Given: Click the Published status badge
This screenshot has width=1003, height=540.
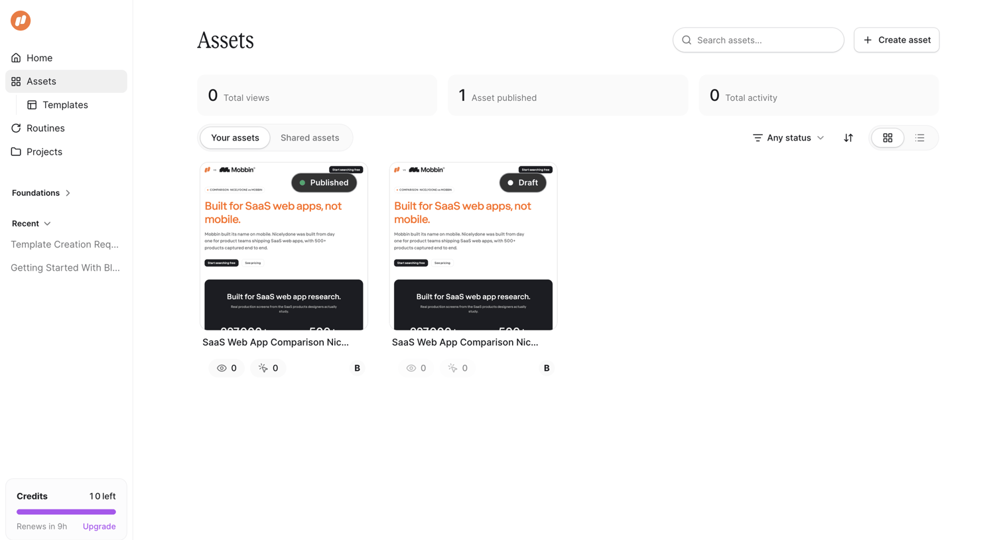Looking at the screenshot, I should click(x=324, y=182).
